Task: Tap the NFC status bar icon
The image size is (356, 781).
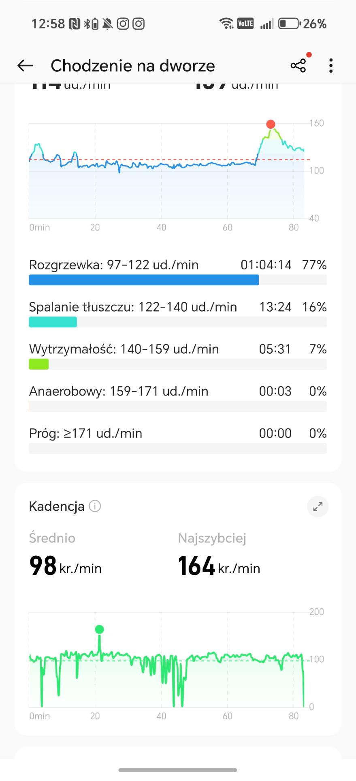Action: pos(75,24)
